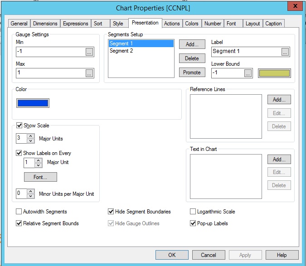Toggle Pop-up Labels checkbox

click(193, 223)
